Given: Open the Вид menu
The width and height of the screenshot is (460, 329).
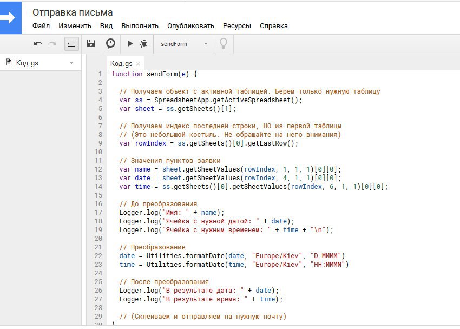Looking at the screenshot, I should (x=106, y=25).
